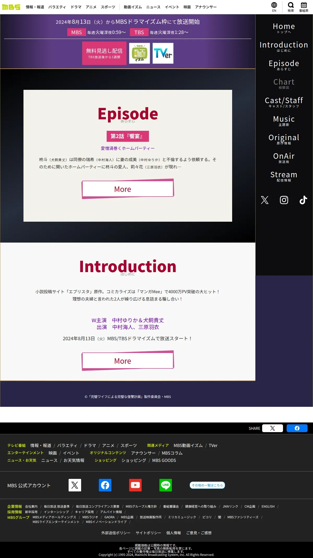Visit the drama's Instagram in sidebar
Viewport: 313px width, 558px height.
pos(284,200)
